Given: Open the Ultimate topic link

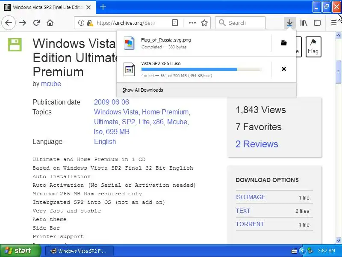Looking at the screenshot, I should coord(106,122).
